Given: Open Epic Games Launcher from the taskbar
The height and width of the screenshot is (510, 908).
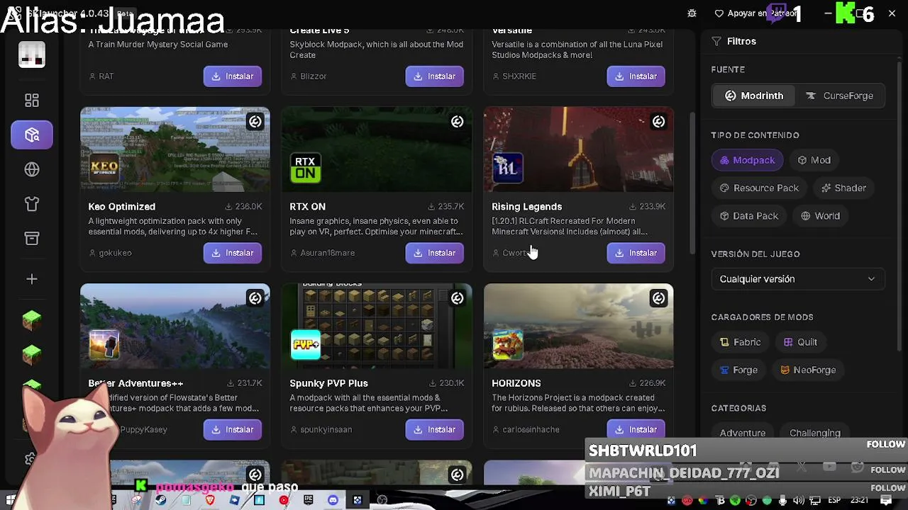Looking at the screenshot, I should tap(309, 501).
